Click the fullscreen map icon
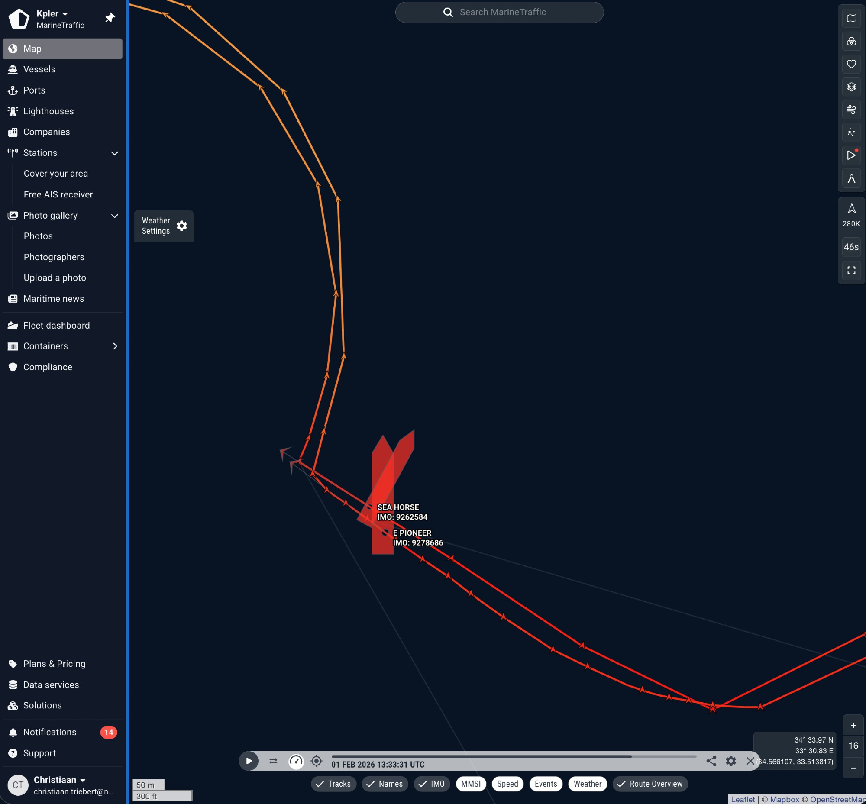This screenshot has height=804, width=866. [851, 270]
